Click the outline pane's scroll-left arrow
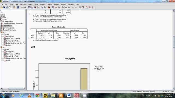This screenshot has width=175, height=98. tap(1, 89)
